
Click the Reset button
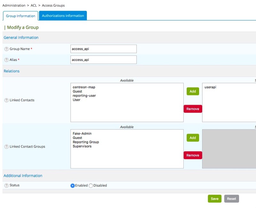pos(231,199)
